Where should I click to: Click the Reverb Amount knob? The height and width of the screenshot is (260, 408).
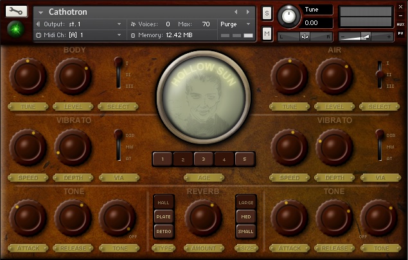[x=203, y=218]
